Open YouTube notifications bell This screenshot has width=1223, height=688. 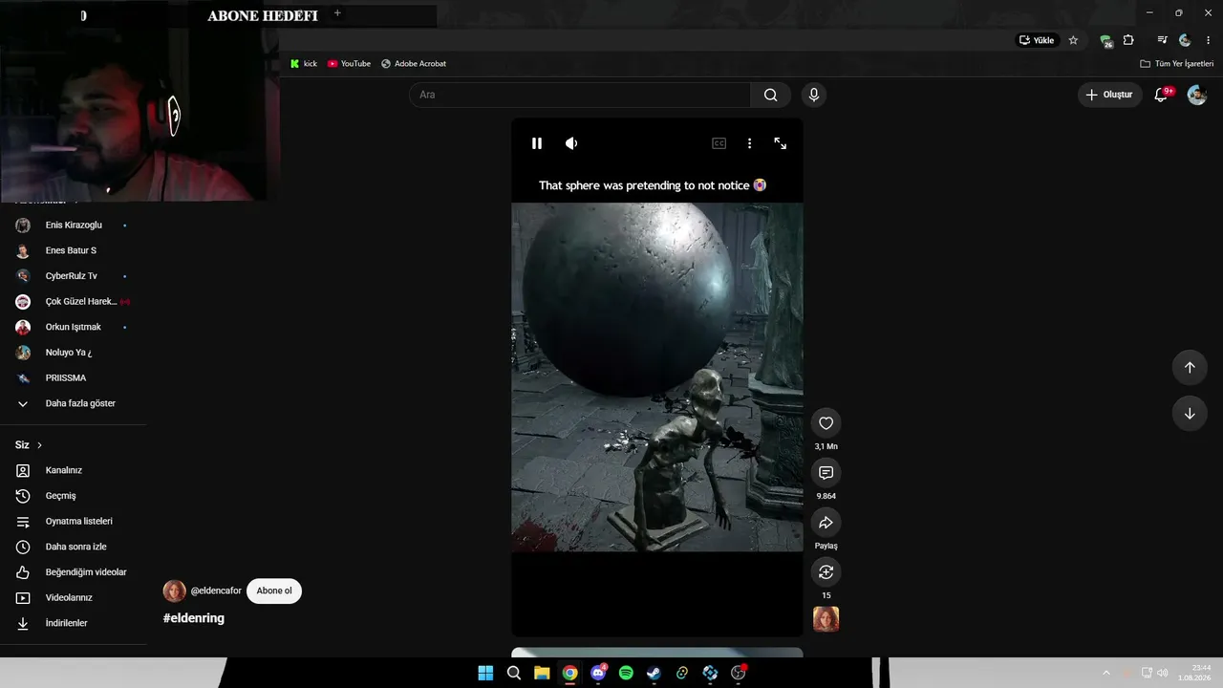pos(1161,95)
